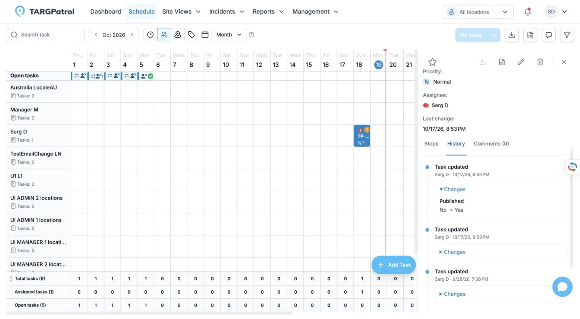Screen dimensions: 580x319
Task: Open the TP task card on Oct 18
Action: click(362, 136)
